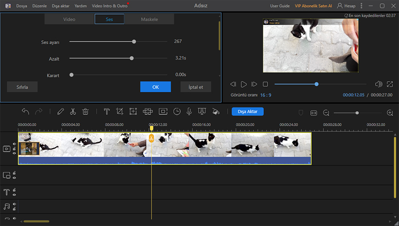Screen dimensions: 399x226
Task: Switch to the Video tab
Action: pyautogui.click(x=69, y=19)
